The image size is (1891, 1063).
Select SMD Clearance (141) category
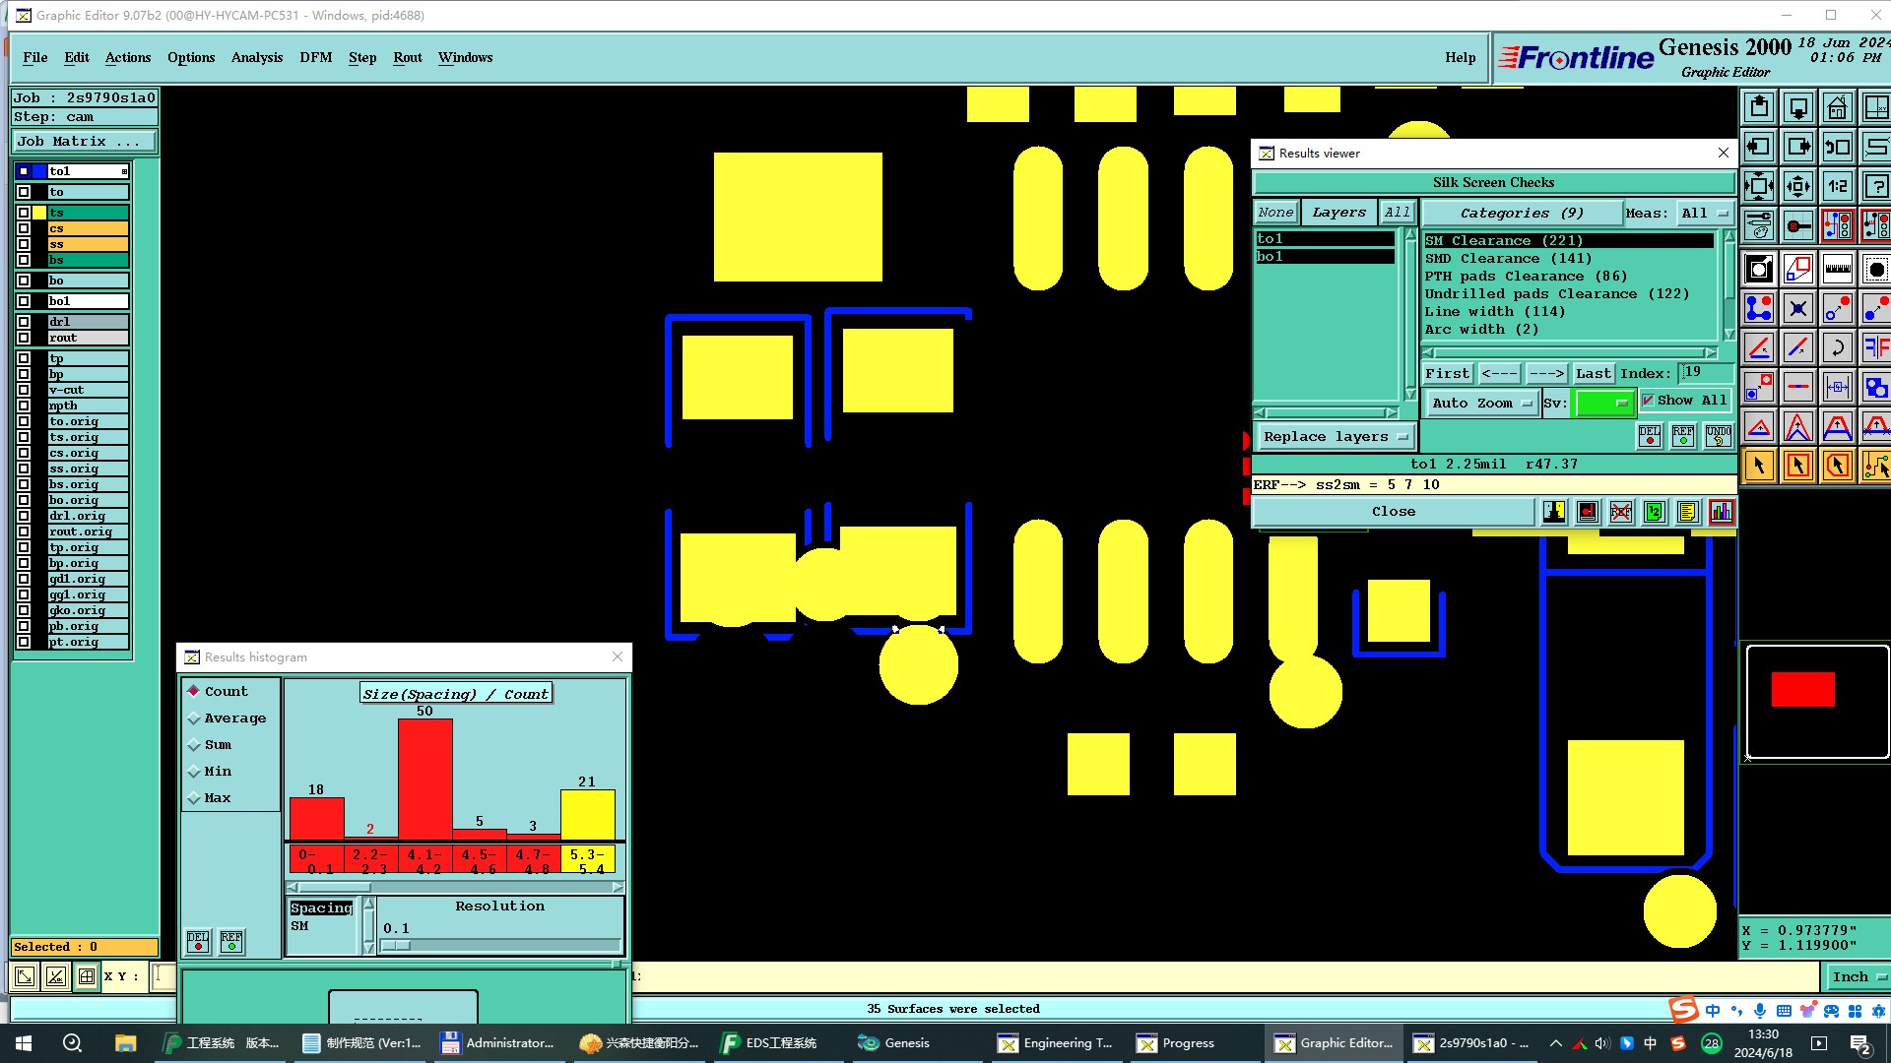(x=1508, y=259)
